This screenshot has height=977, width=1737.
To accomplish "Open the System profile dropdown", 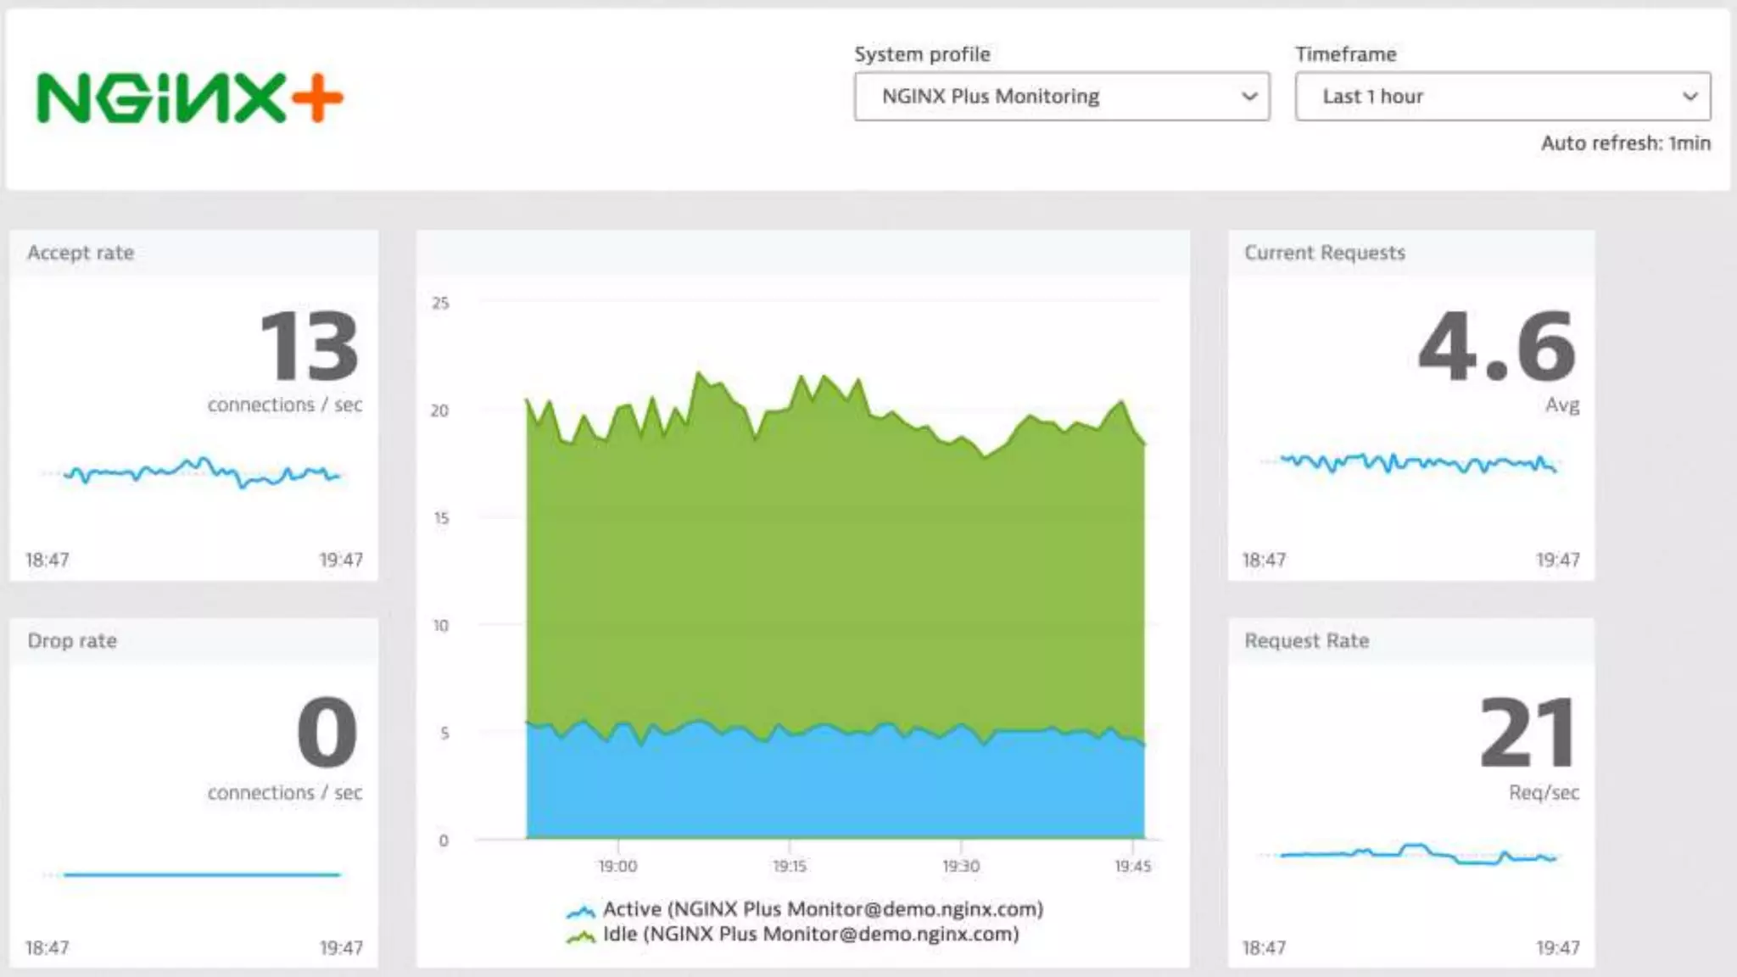I will tap(1060, 97).
